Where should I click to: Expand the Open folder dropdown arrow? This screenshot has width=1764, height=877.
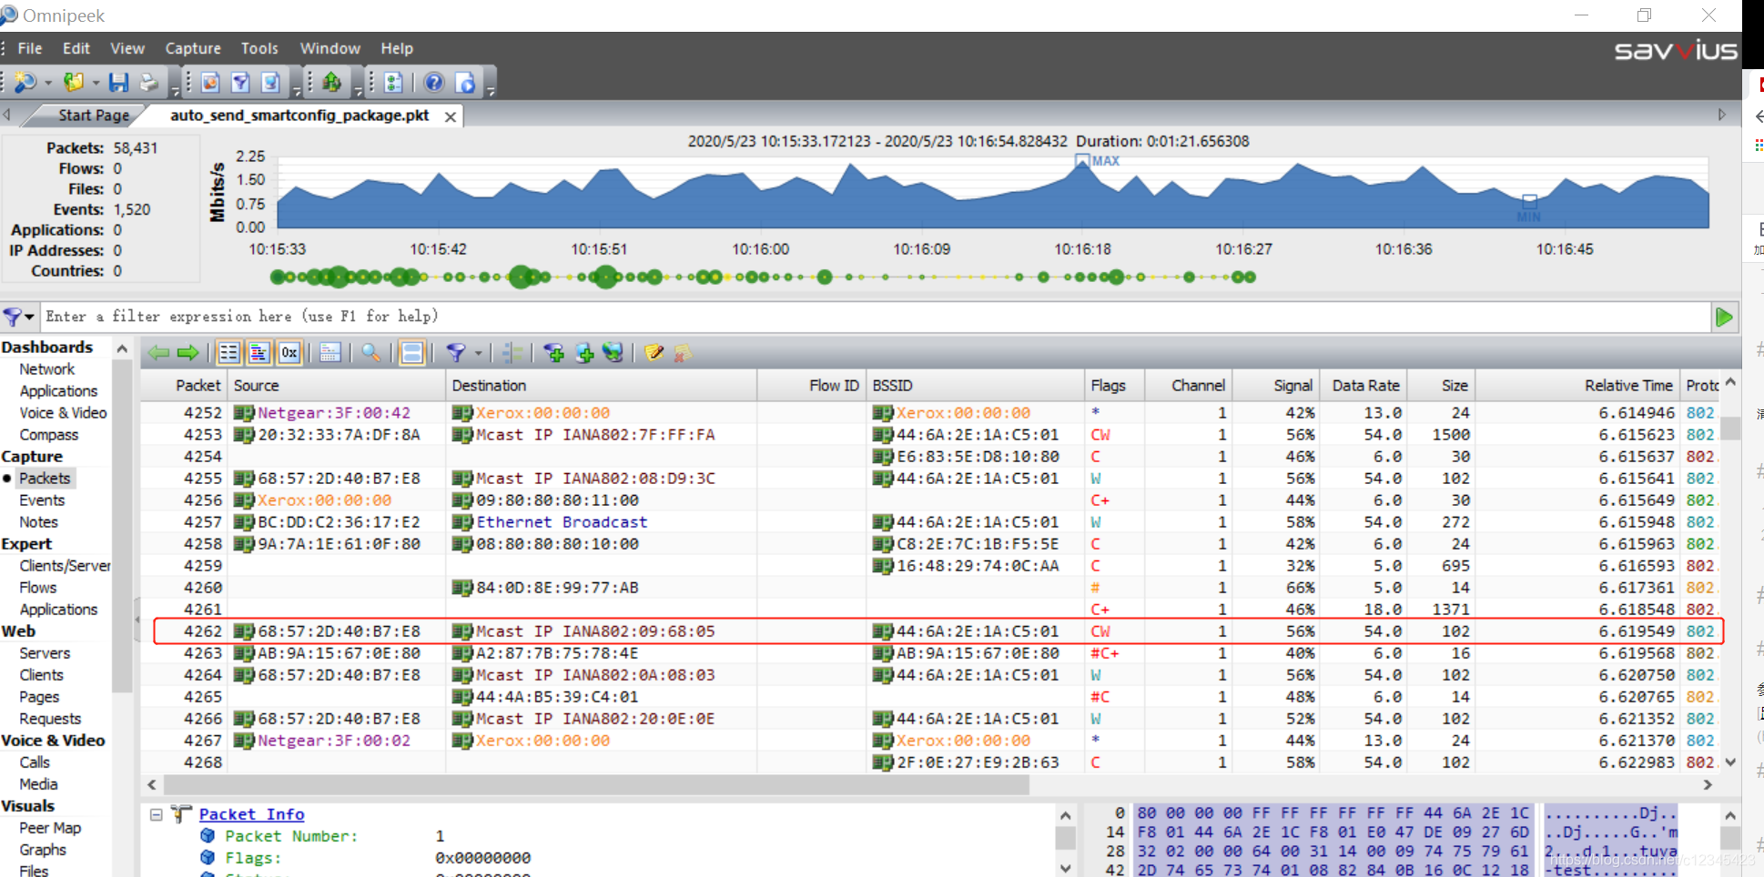(96, 83)
